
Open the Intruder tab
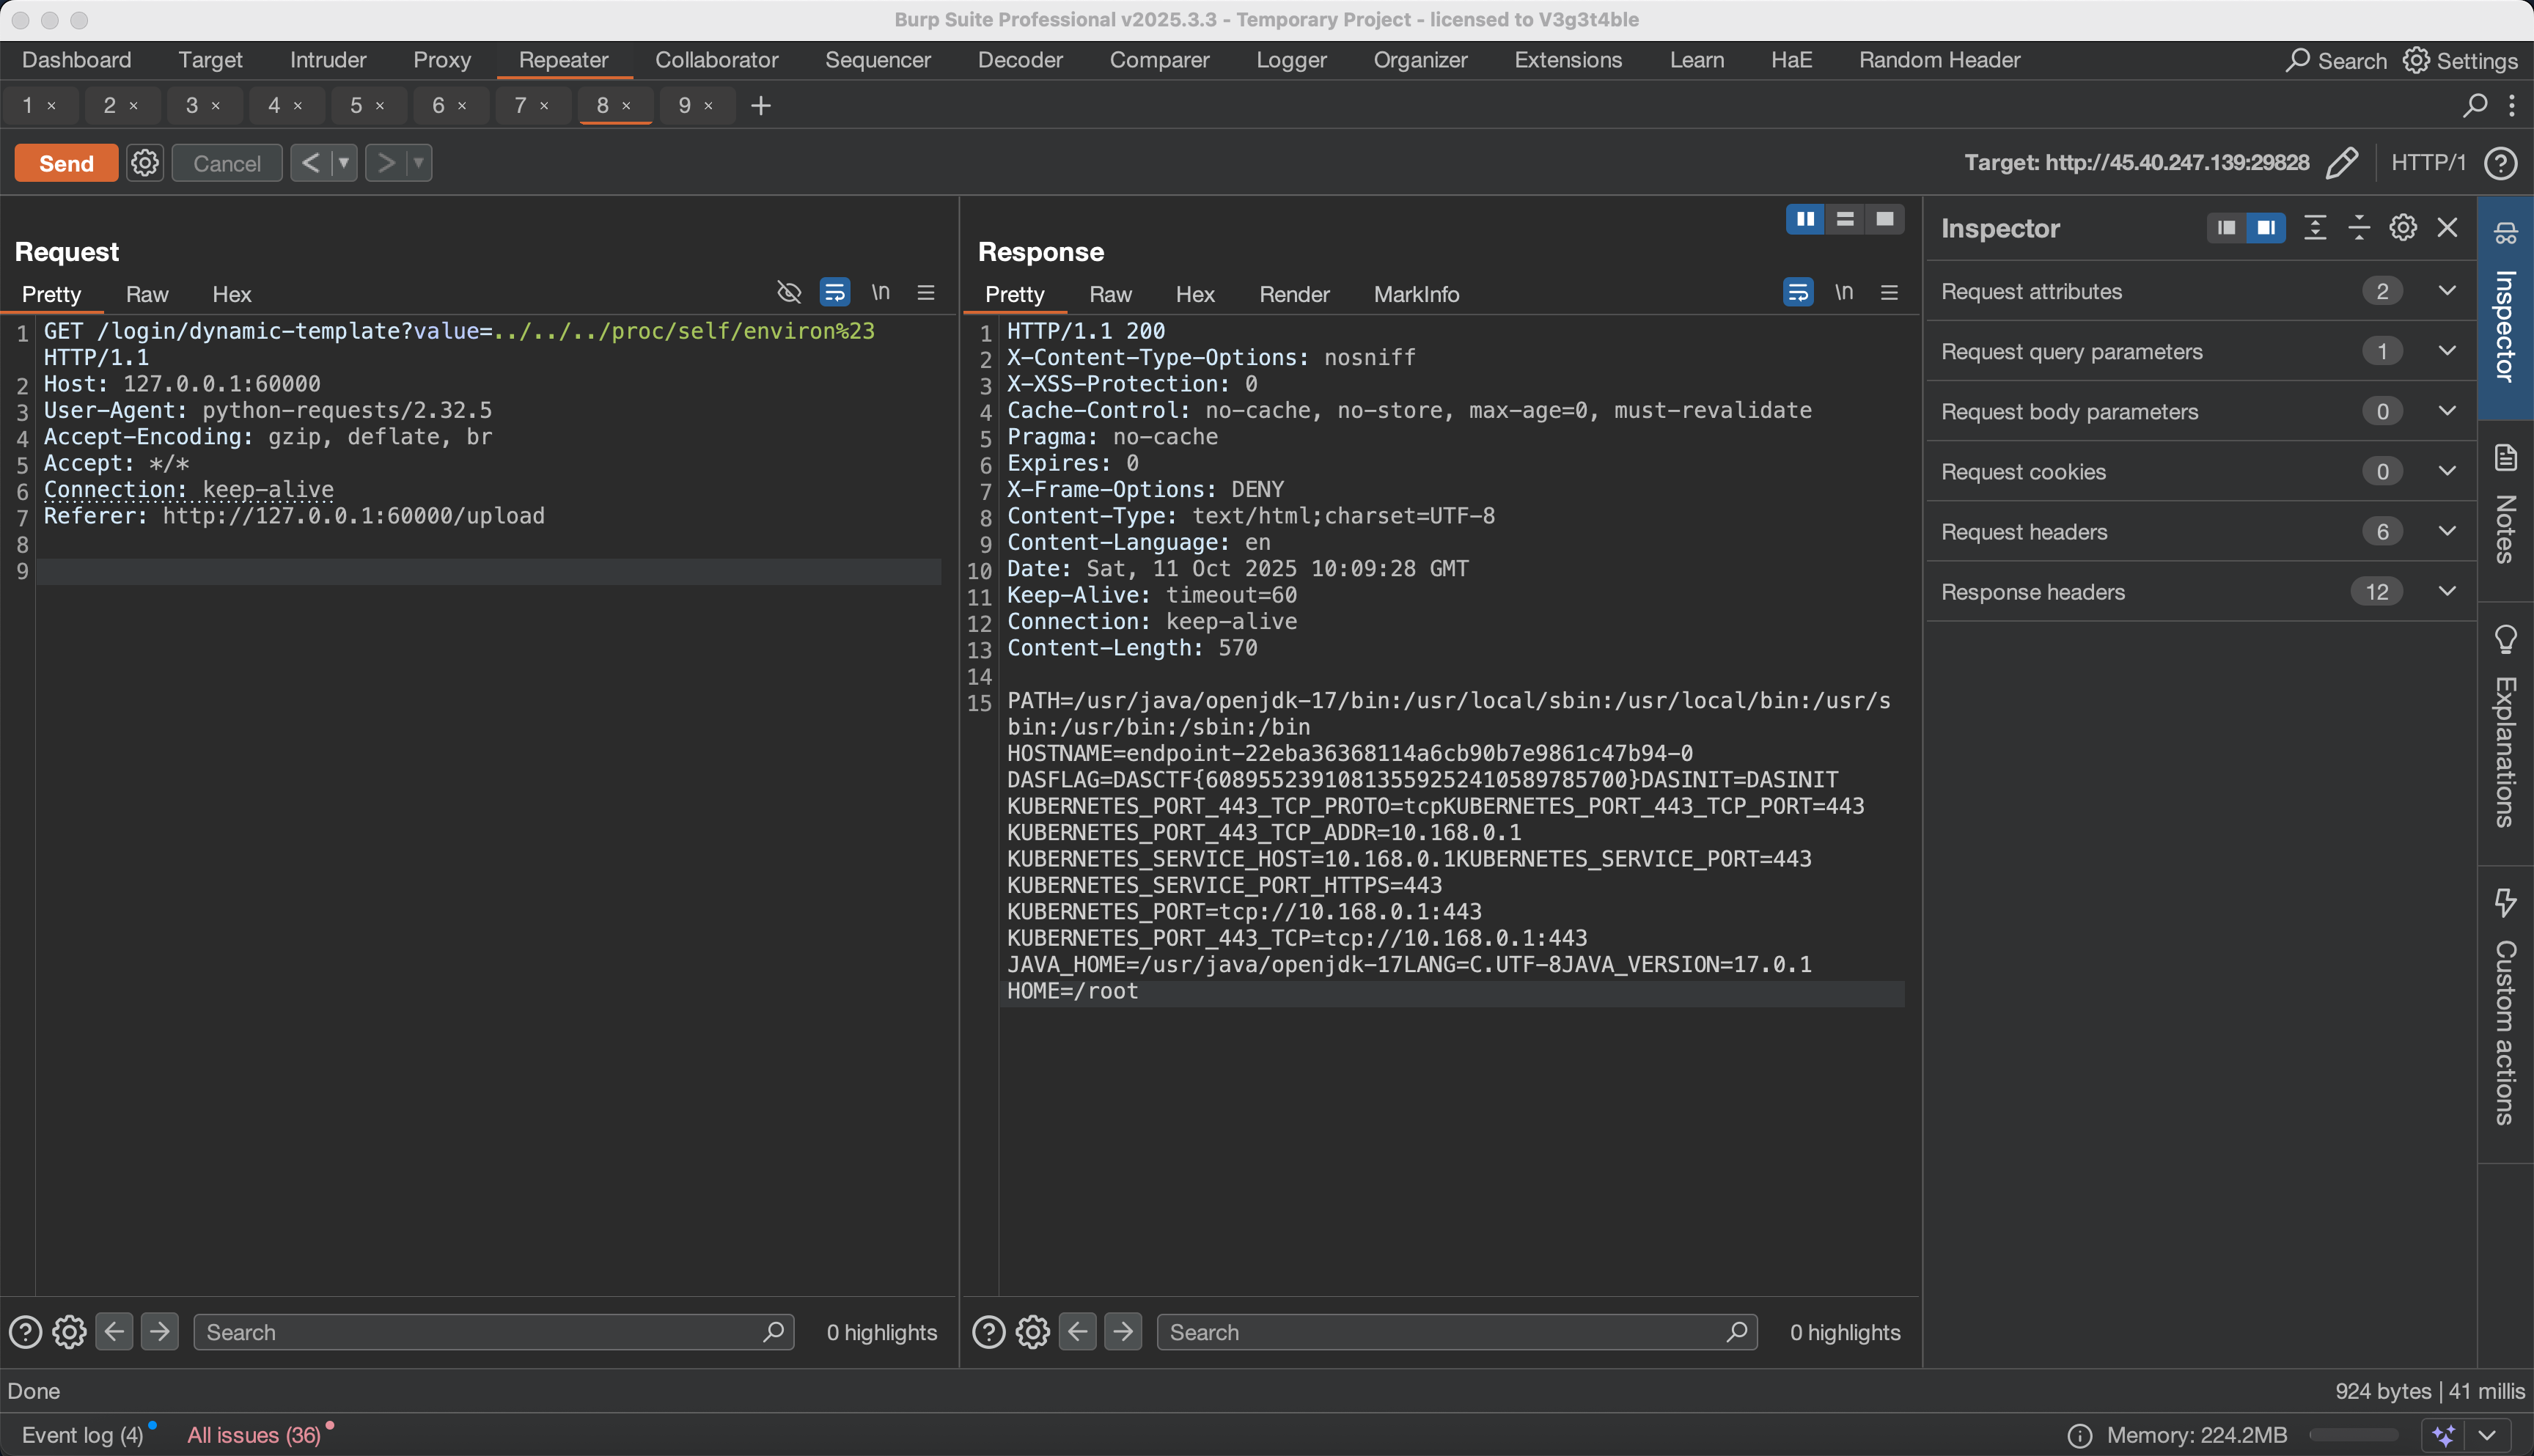[x=328, y=60]
